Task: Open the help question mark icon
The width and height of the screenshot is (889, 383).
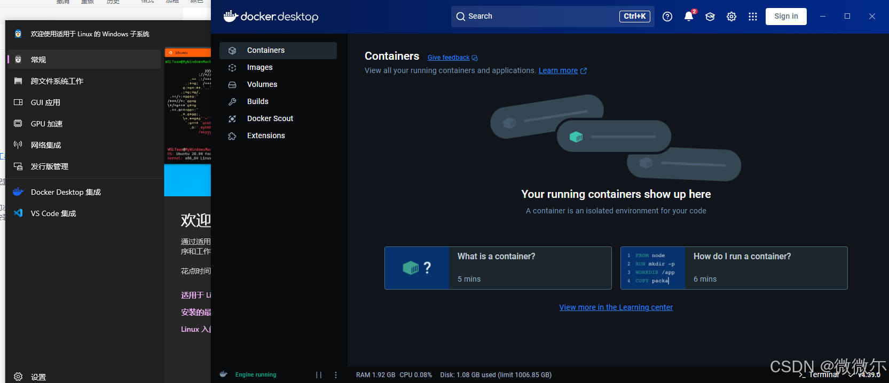Action: 667,17
